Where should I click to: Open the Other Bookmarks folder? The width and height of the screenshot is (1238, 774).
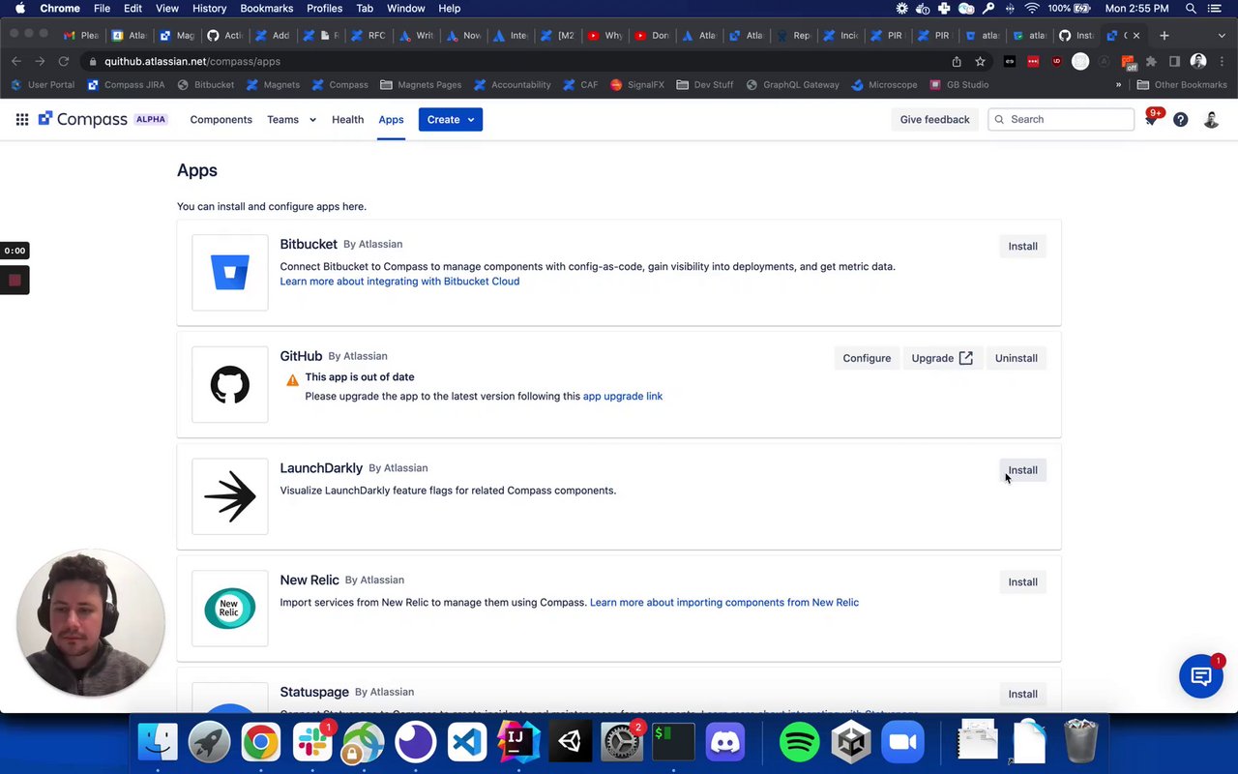1182,85
